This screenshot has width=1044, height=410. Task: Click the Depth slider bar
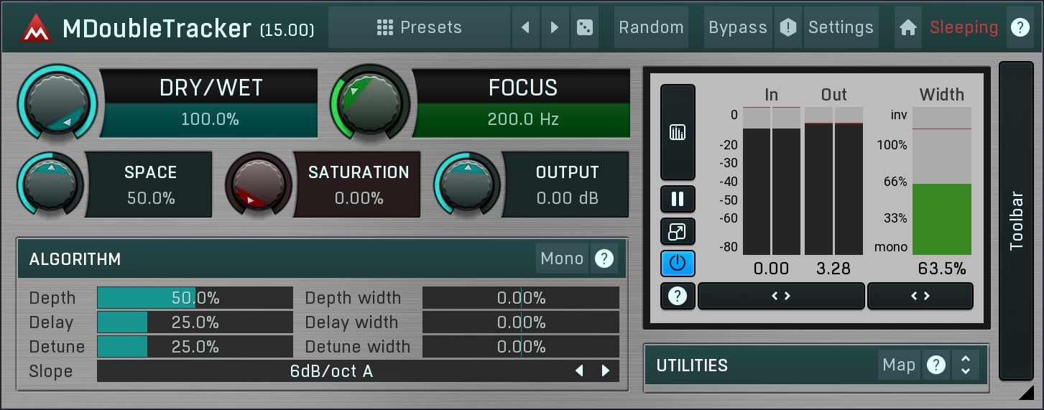point(195,298)
